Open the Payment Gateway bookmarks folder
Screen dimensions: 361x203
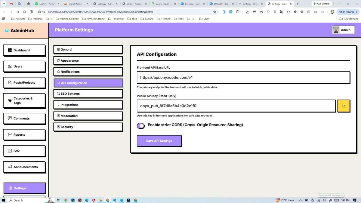[x=94, y=19]
